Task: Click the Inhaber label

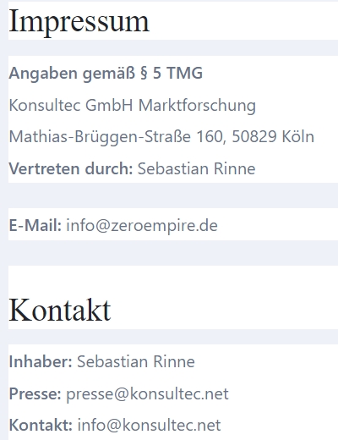Action: (41, 361)
